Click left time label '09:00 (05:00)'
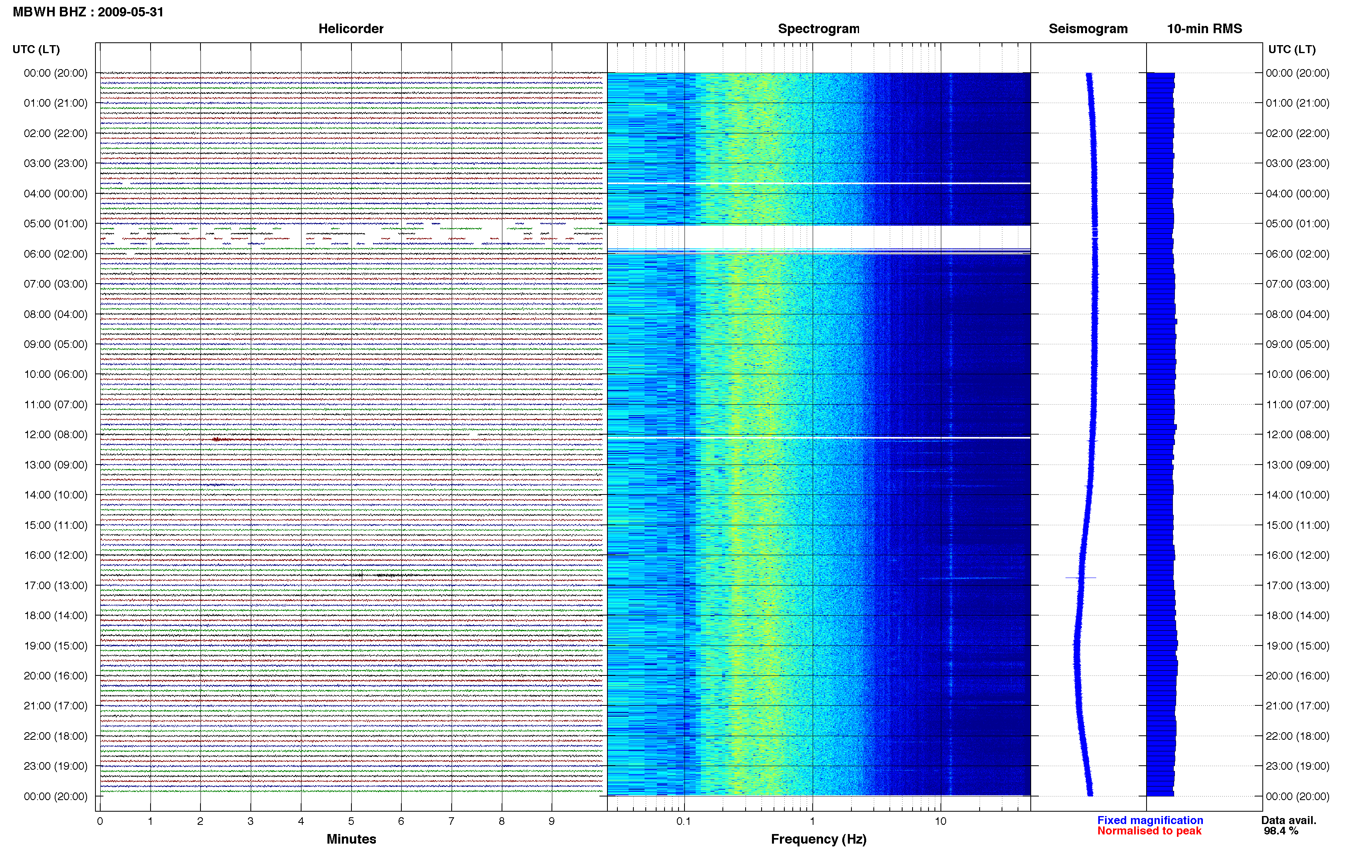This screenshot has width=1365, height=854. coord(56,344)
